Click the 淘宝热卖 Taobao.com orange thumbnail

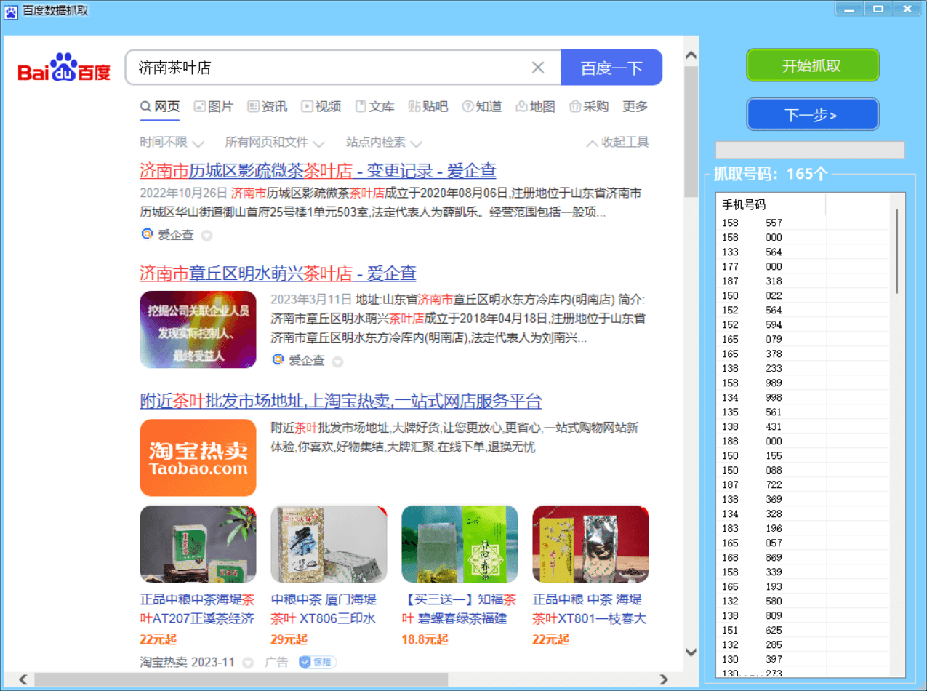[x=198, y=458]
